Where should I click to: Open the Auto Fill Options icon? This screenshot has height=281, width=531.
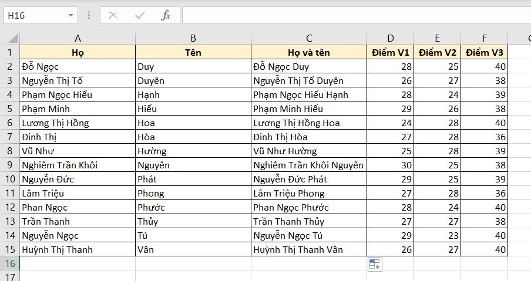(375, 265)
